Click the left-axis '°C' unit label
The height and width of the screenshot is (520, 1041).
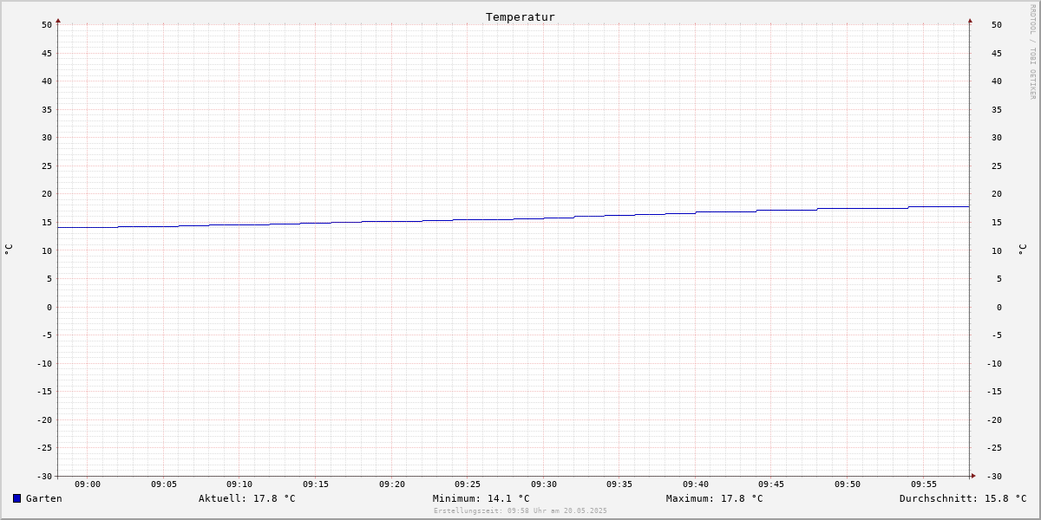9,250
